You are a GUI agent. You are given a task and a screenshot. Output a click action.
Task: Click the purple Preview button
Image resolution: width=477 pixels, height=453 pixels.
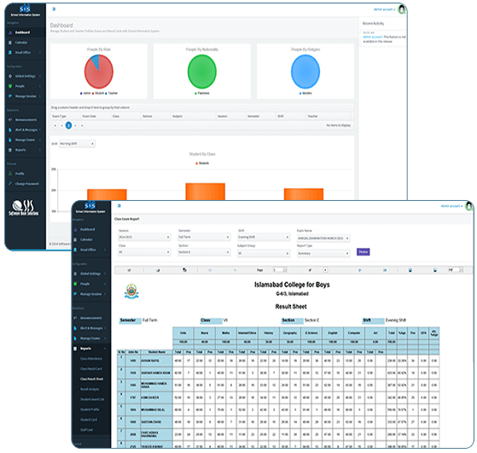[x=363, y=252]
